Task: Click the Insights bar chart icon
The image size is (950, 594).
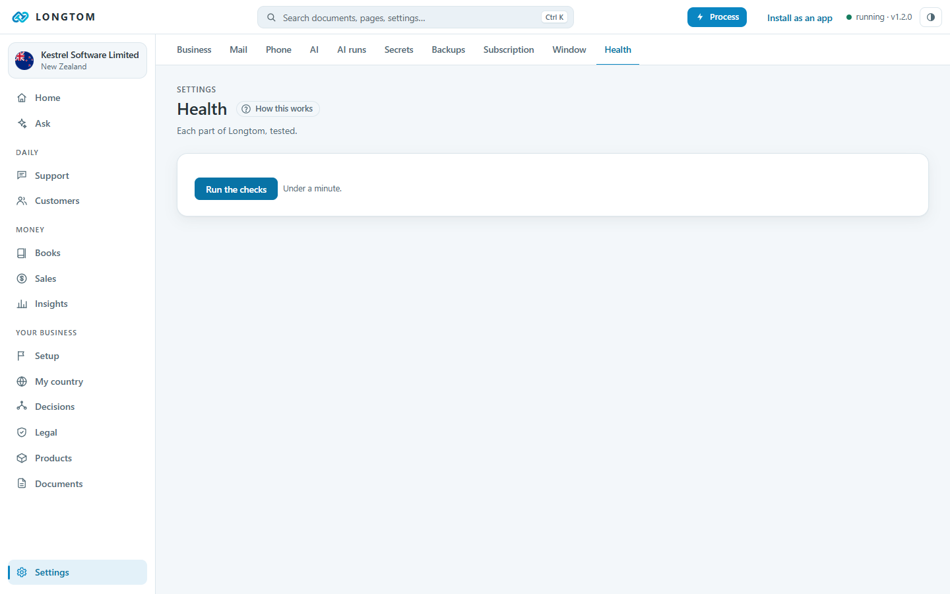Action: tap(22, 304)
